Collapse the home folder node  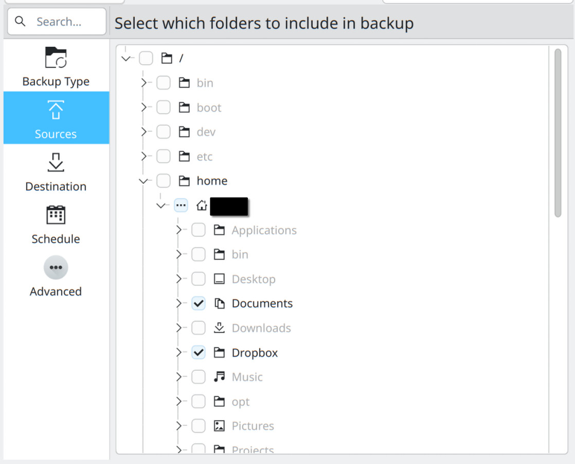144,181
